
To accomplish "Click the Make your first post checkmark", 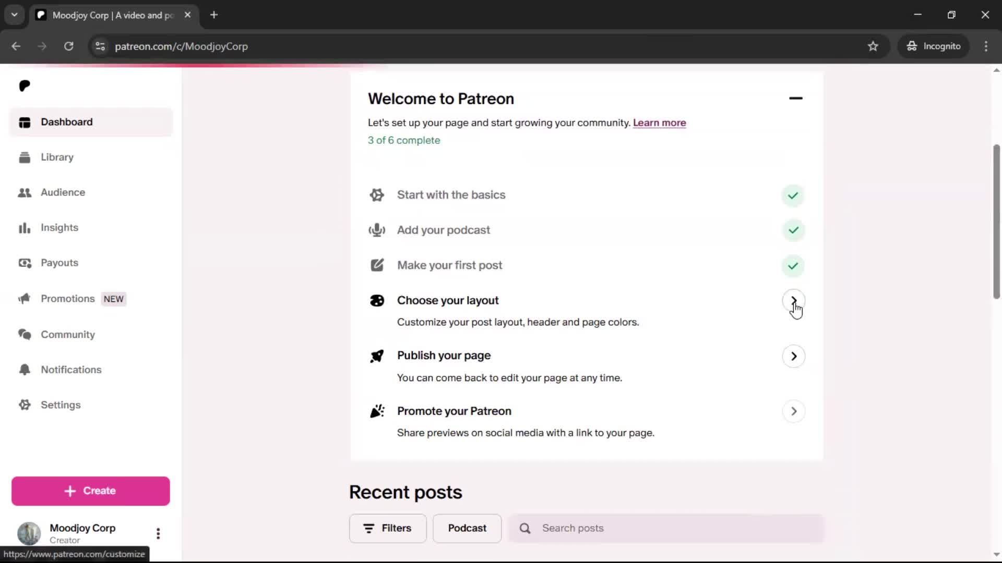I will pos(793,266).
